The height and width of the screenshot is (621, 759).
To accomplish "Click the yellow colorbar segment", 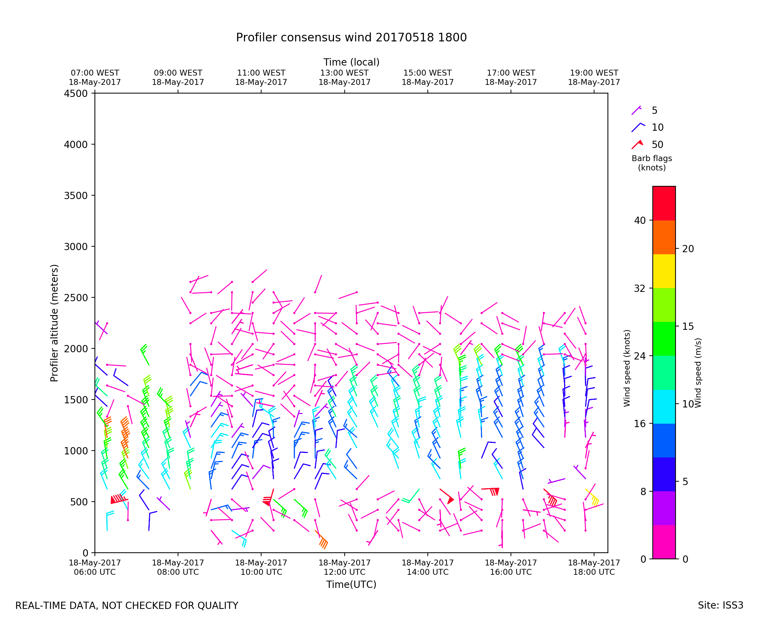I will (x=664, y=271).
